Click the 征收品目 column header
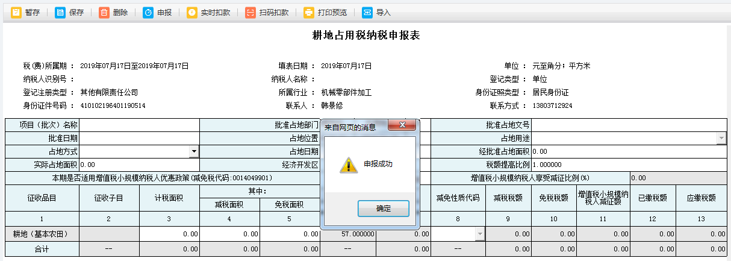Image resolution: width=731 pixels, height=261 pixels. pos(42,197)
